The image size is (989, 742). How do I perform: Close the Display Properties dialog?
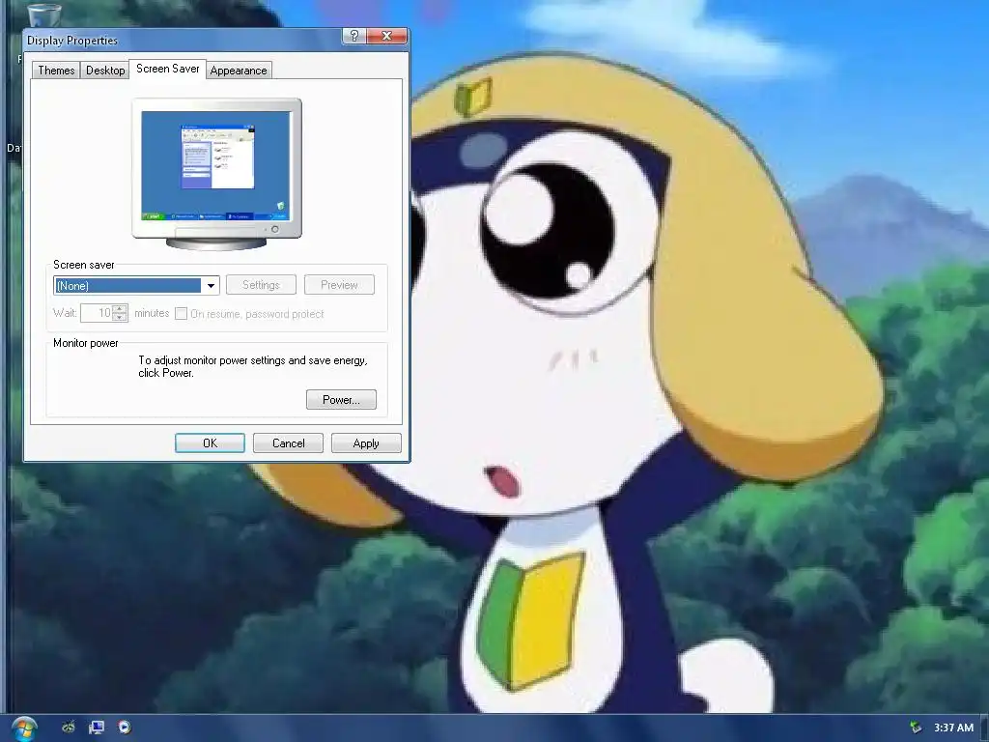click(x=386, y=36)
